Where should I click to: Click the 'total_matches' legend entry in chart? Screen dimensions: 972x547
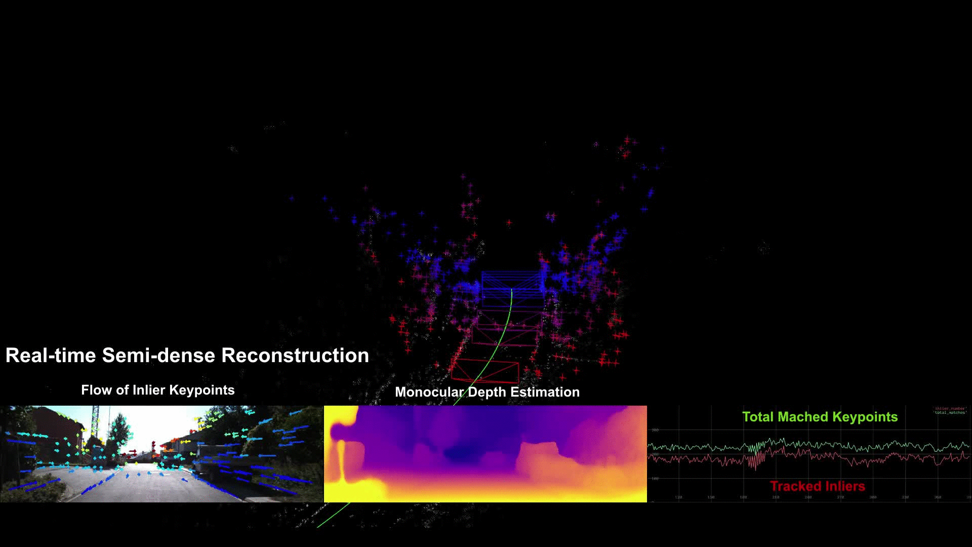[x=950, y=412]
